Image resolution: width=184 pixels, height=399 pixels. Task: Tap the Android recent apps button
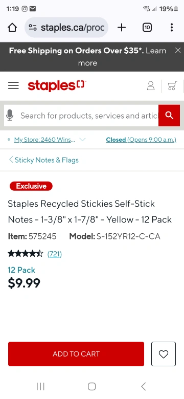coord(40,386)
